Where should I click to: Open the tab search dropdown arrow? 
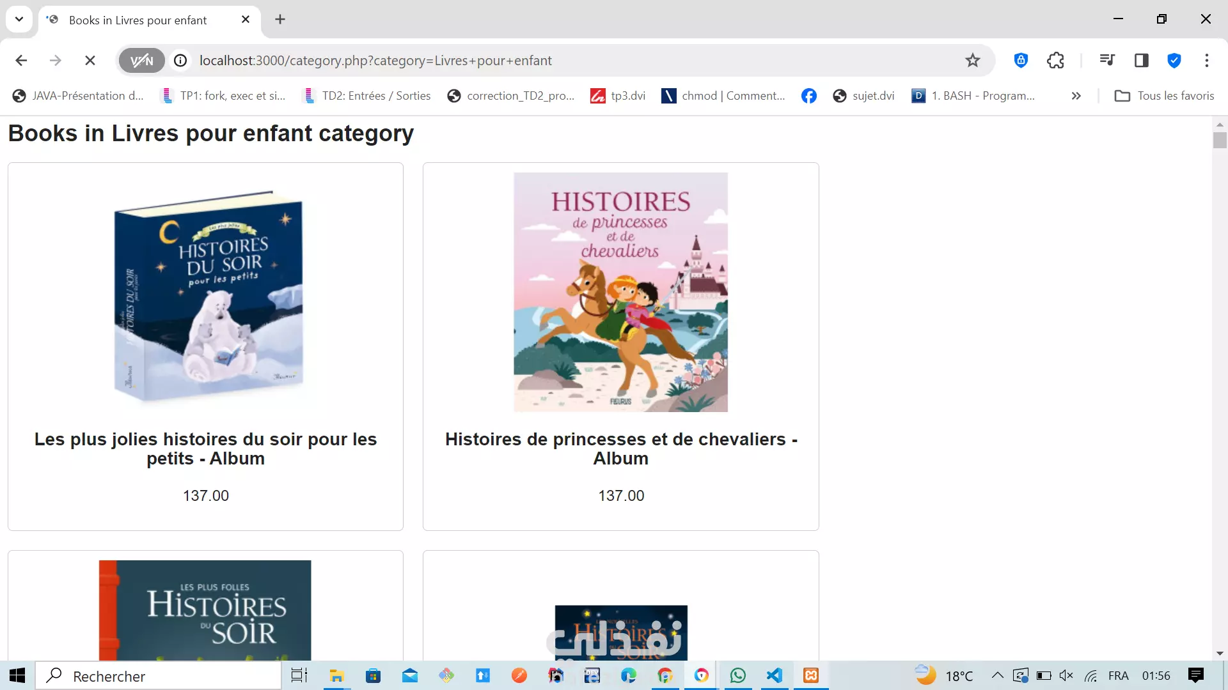coord(19,19)
